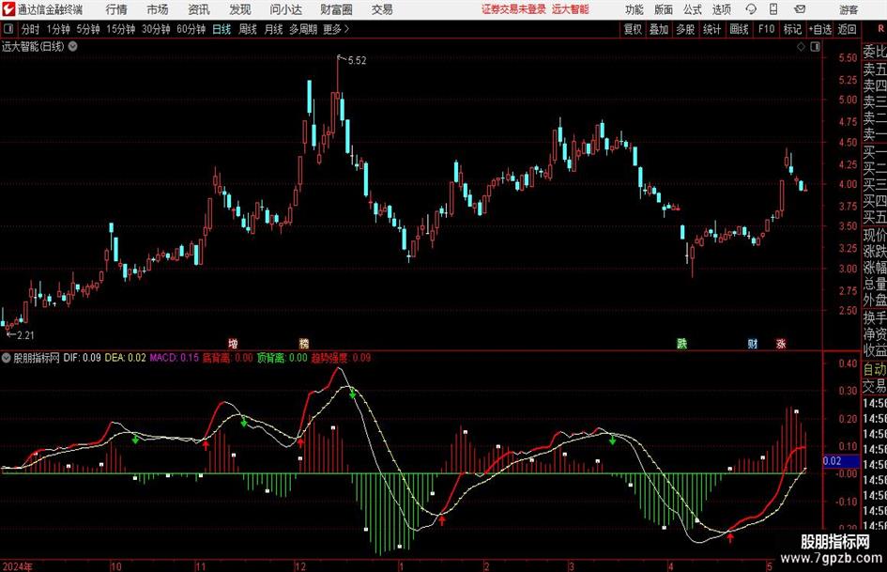Image resolution: width=887 pixels, height=572 pixels.
Task: Click the 榜 marker below the candlestick chart
Action: coord(304,343)
